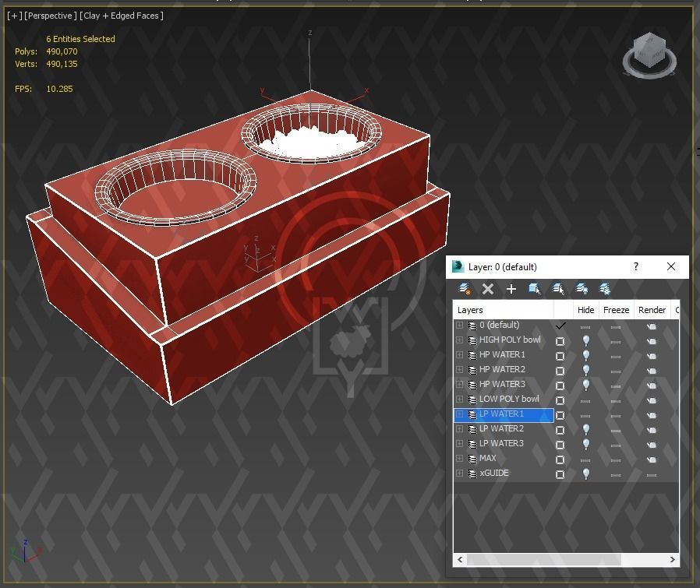Open the [Perspective] viewport menu
Viewport: 700px width, 588px height.
pyautogui.click(x=51, y=16)
